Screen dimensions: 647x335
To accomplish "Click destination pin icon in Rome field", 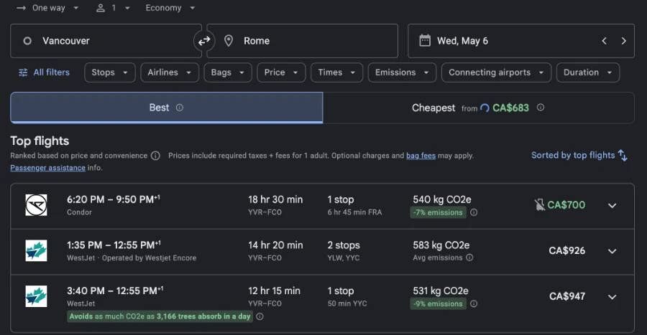I will pos(229,41).
